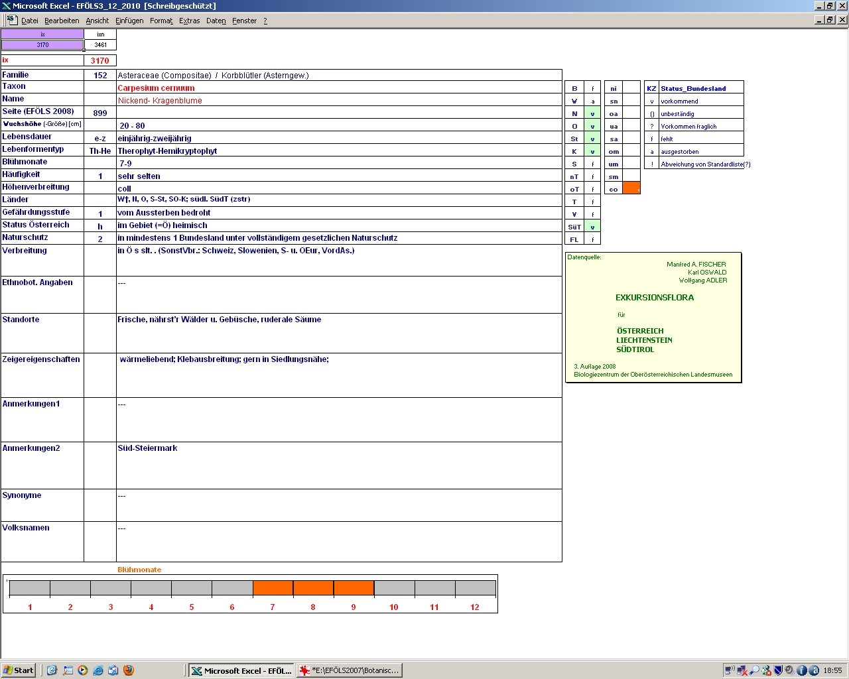The image size is (849, 679).
Task: Open the Einfügen menu
Action: (129, 21)
